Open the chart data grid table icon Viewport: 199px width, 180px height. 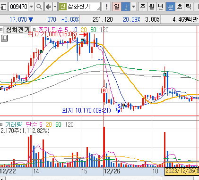4,38
